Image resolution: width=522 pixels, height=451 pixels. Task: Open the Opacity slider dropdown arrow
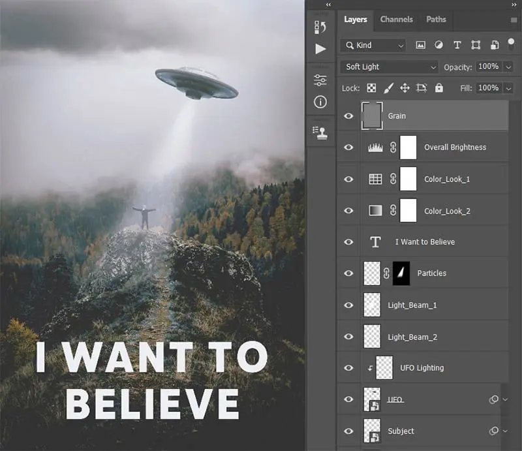tap(508, 67)
